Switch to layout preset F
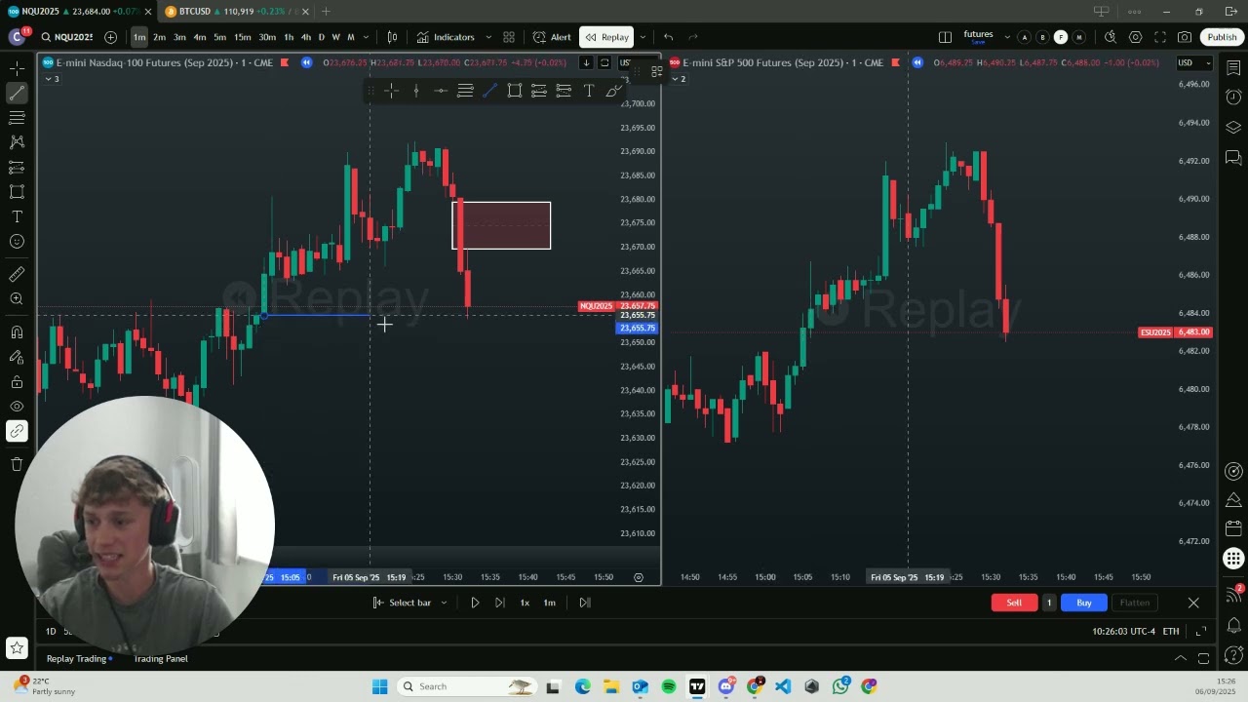This screenshot has width=1248, height=702. point(1061,37)
